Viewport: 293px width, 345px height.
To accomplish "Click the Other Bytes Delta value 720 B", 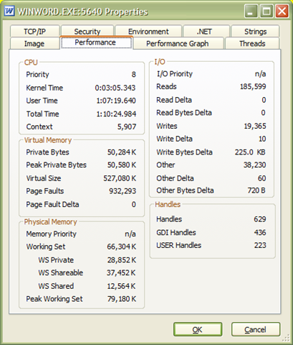I will (x=256, y=190).
